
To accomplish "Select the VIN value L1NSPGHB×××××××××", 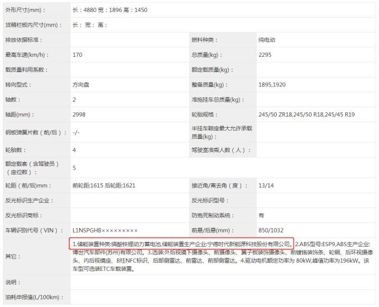I will (x=105, y=230).
